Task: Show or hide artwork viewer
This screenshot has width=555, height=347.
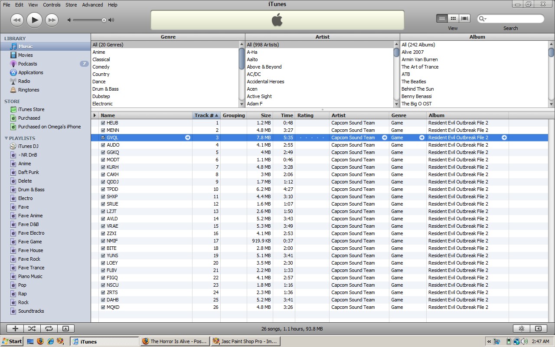Action: coord(65,329)
